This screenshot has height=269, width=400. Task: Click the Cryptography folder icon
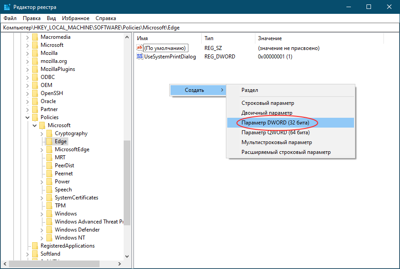[50, 133]
